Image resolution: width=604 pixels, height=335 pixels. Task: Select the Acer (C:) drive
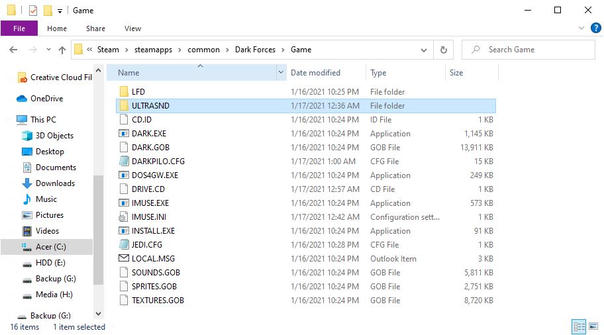point(46,247)
